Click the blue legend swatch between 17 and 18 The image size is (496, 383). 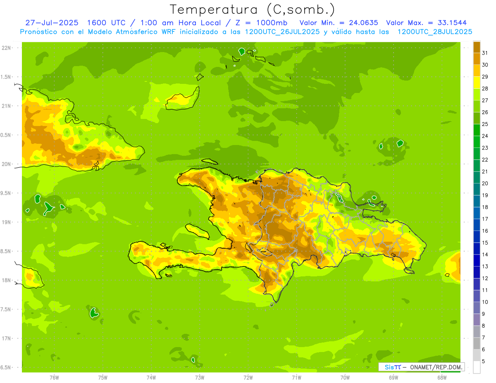tap(477, 213)
